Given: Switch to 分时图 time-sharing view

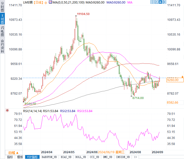Looking at the screenshot, I should click(2, 7).
